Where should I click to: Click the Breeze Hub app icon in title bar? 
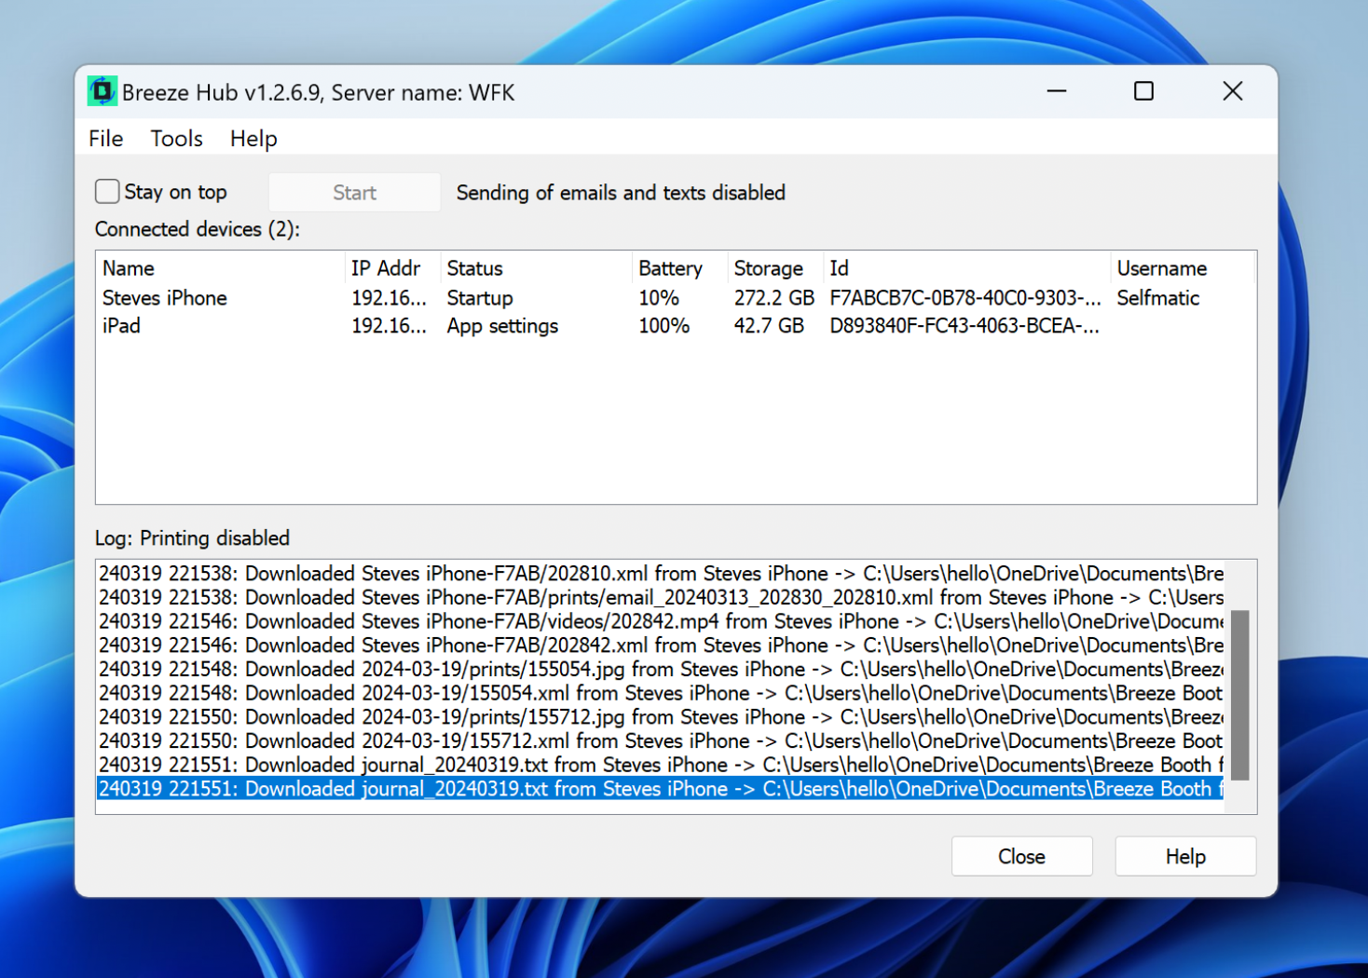click(x=102, y=91)
